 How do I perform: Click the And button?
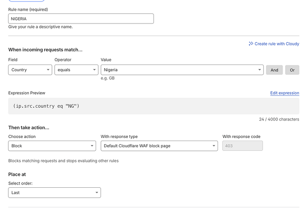pos(275,70)
